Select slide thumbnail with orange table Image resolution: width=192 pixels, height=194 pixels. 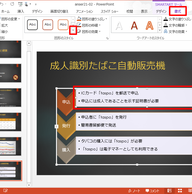click(10, 122)
